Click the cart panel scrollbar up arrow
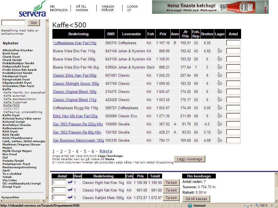This screenshot has height=208, width=278. coord(276,174)
